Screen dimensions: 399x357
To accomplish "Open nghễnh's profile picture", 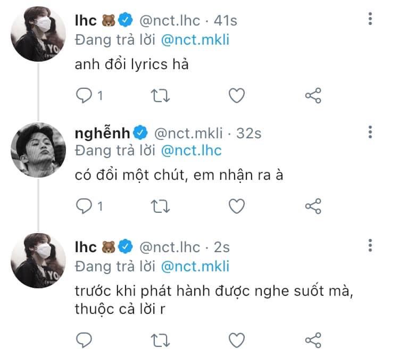I will (x=38, y=149).
